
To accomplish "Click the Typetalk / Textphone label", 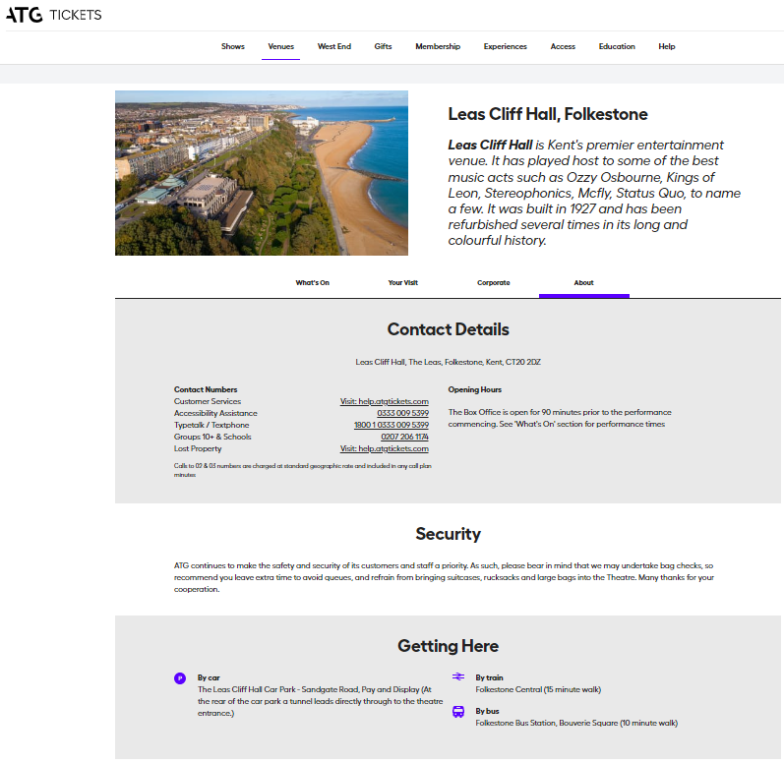I will point(211,425).
